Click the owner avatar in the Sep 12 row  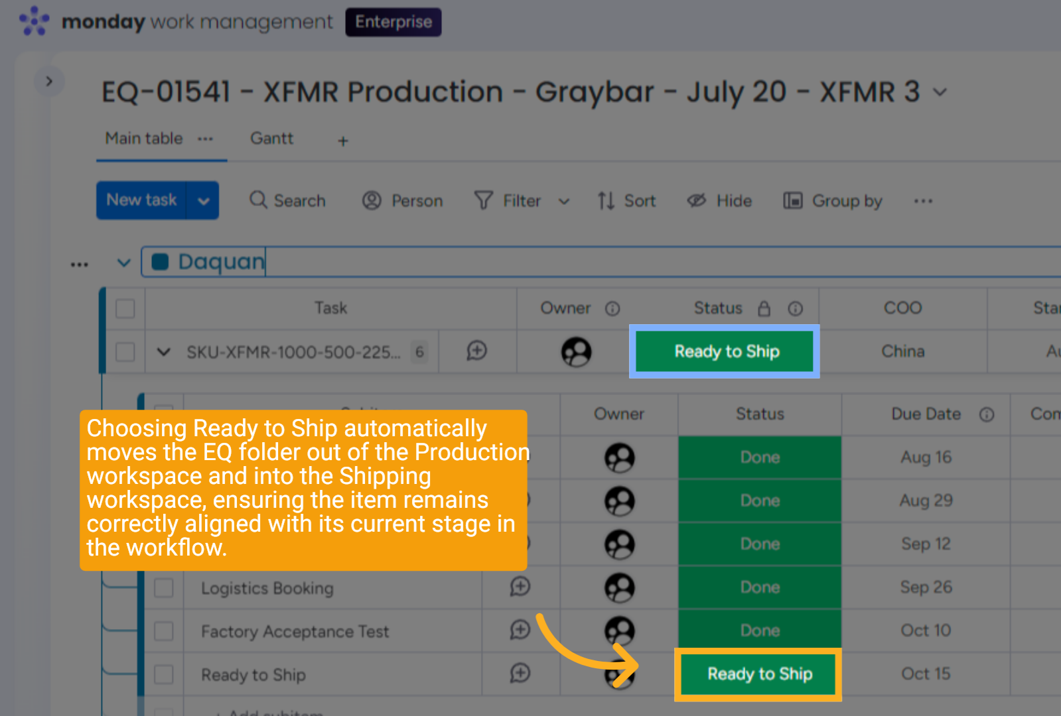click(x=619, y=544)
